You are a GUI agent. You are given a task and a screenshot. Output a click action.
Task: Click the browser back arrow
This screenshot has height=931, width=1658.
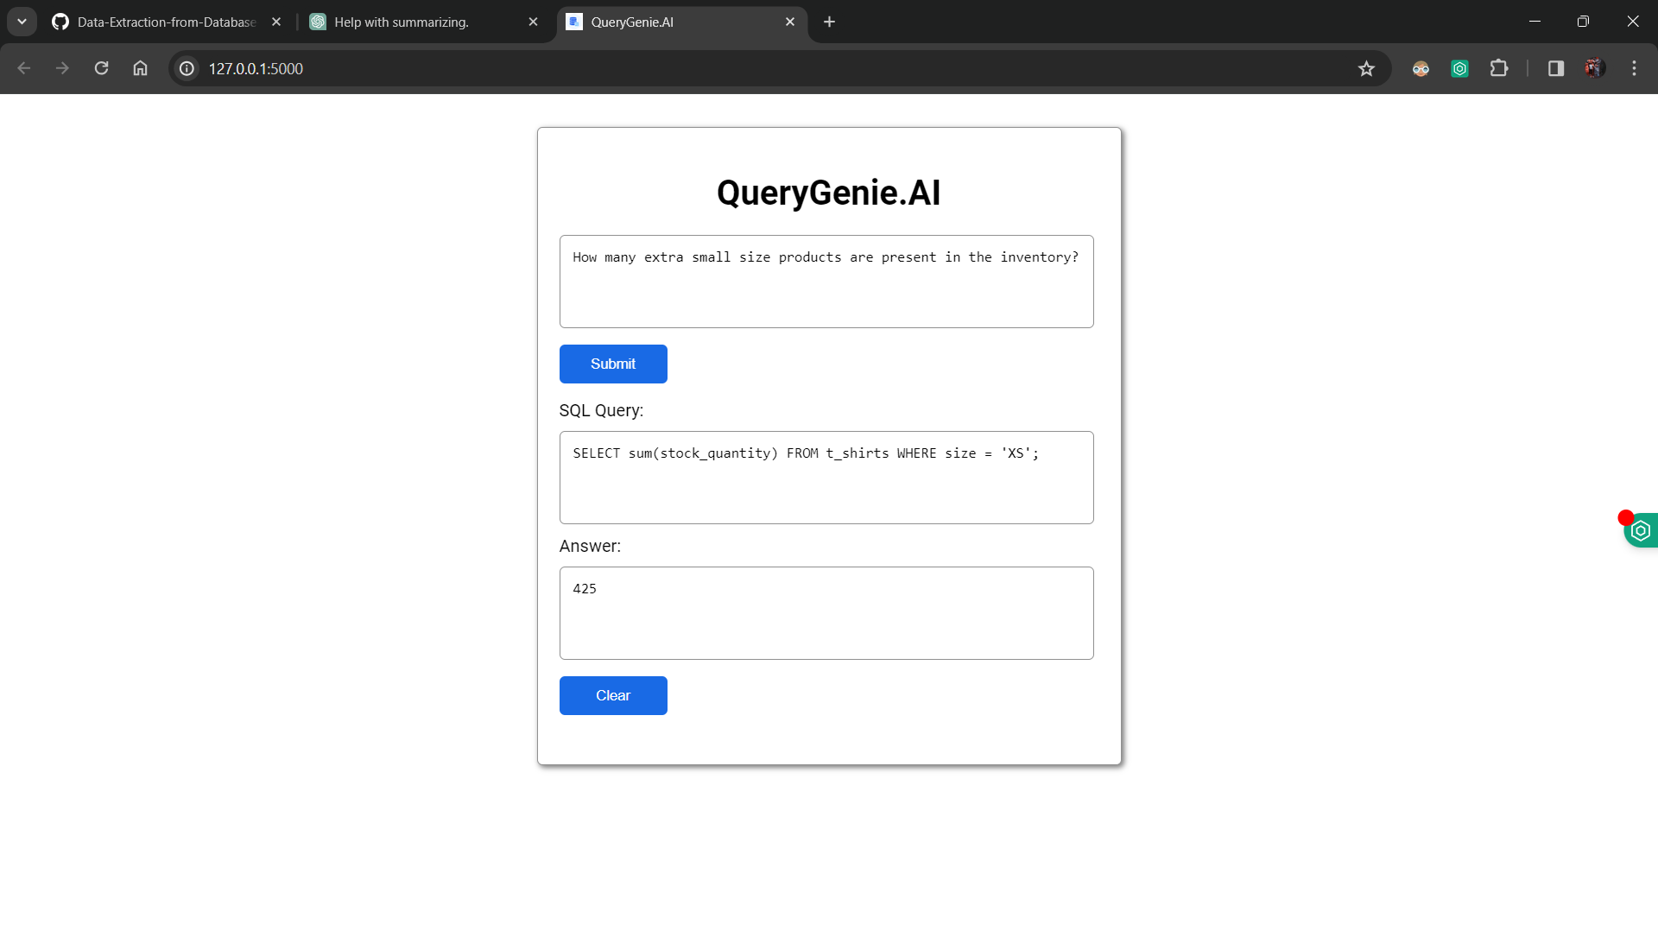[24, 68]
